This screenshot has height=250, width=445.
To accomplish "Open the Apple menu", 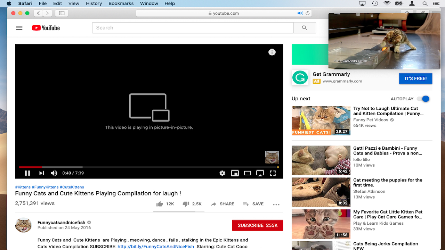I will point(9,3).
